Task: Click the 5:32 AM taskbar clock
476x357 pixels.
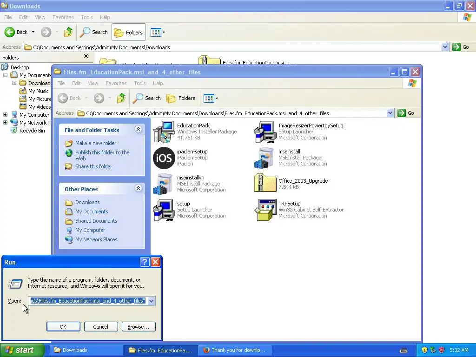Action: [459, 350]
